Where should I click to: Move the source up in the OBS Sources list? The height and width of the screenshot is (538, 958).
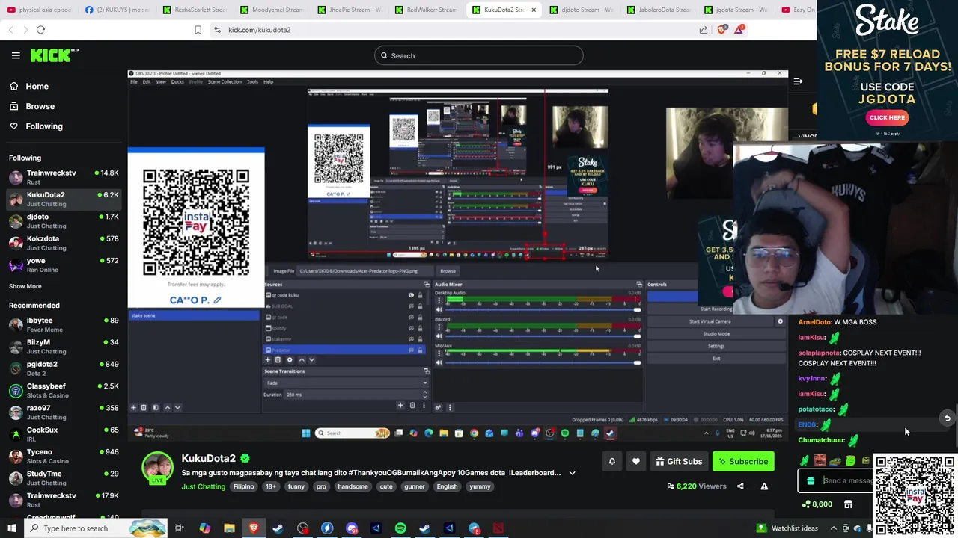click(302, 360)
